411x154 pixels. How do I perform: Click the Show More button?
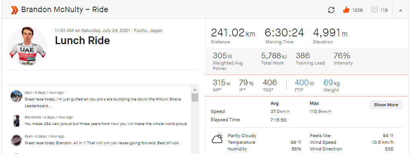386,105
